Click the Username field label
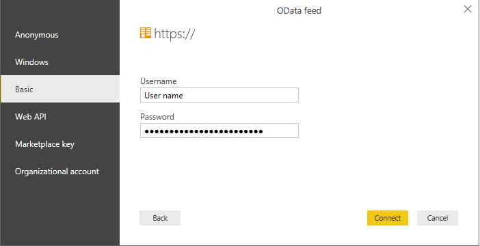 [158, 81]
